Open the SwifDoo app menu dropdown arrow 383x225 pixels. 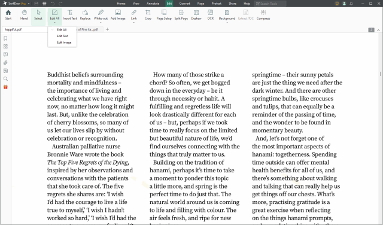click(x=29, y=4)
